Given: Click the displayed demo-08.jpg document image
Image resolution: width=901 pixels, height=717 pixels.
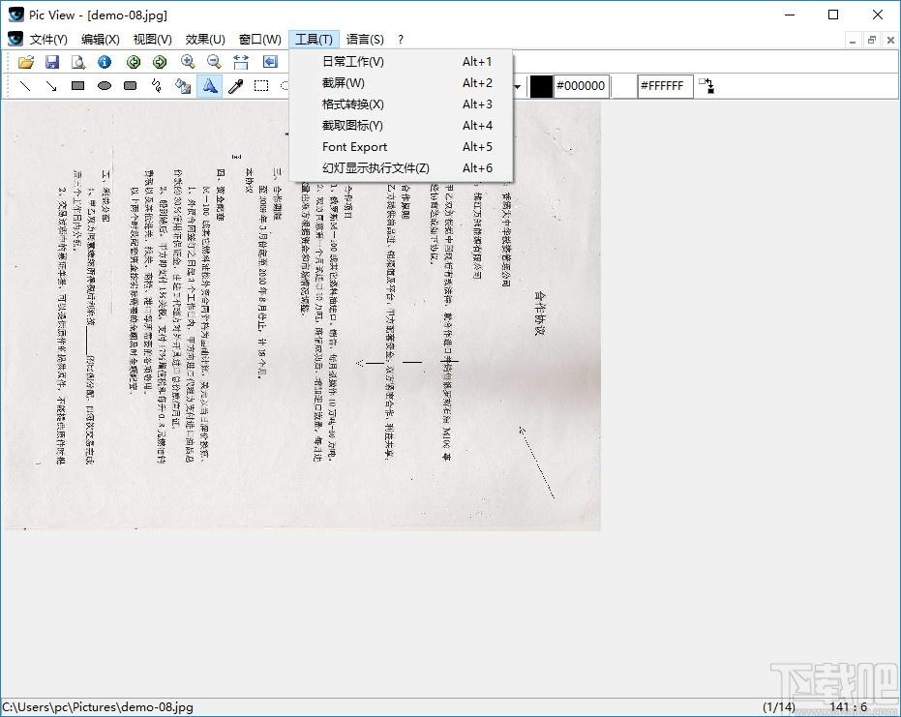Looking at the screenshot, I should coord(302,316).
